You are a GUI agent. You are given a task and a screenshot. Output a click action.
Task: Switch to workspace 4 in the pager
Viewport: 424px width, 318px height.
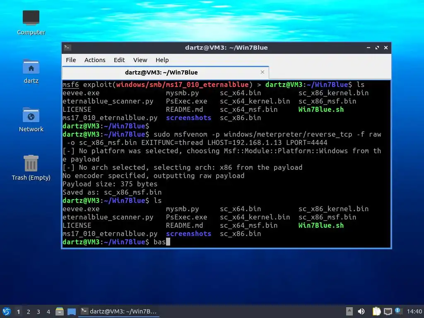48,312
